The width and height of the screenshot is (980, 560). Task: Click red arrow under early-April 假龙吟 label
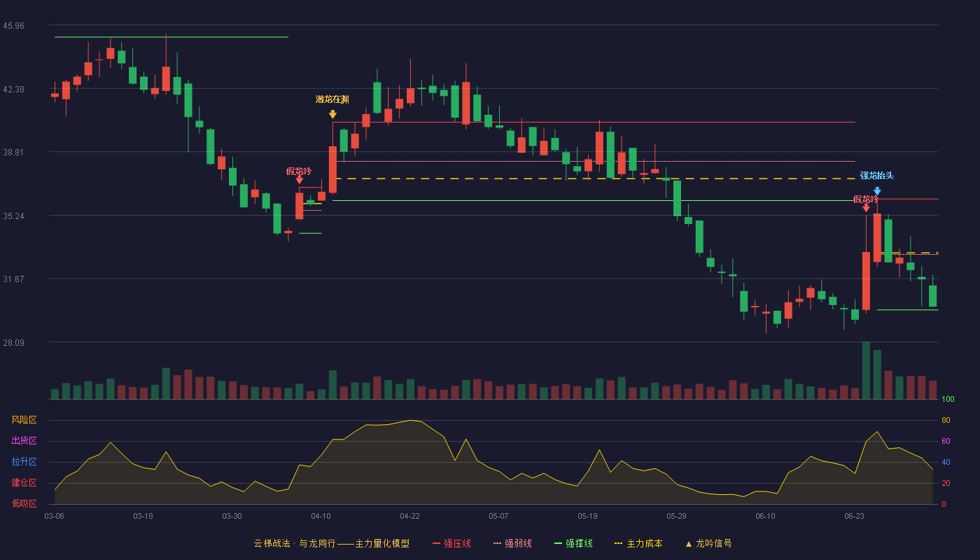coord(300,180)
